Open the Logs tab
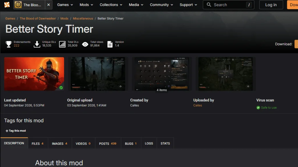298x167 pixels. 149,144
